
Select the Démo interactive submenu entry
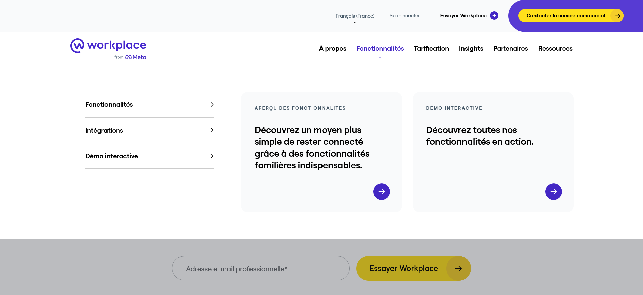(150, 156)
